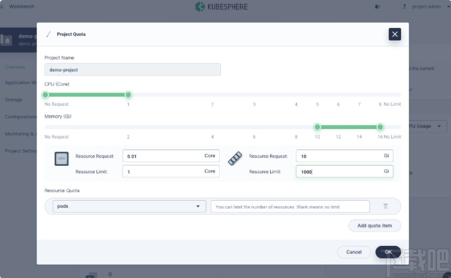
Task: Click the Project Name field demo-project
Action: [132, 69]
